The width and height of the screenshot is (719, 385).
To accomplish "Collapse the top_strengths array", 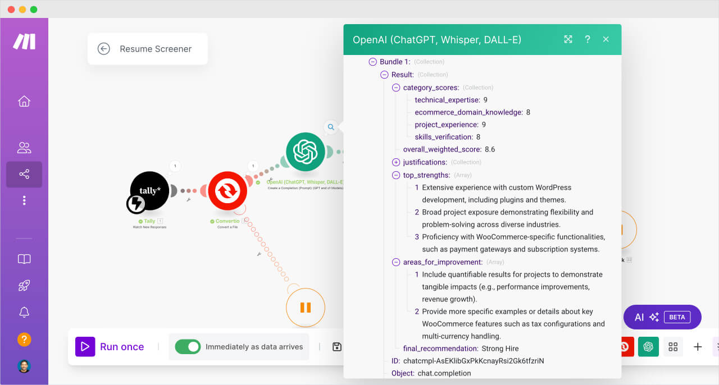I will (396, 175).
